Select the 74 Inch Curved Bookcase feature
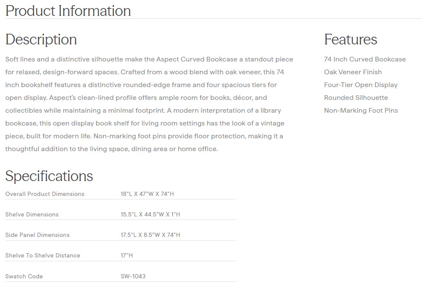Viewport: 422px width, 292px height. [x=365, y=59]
